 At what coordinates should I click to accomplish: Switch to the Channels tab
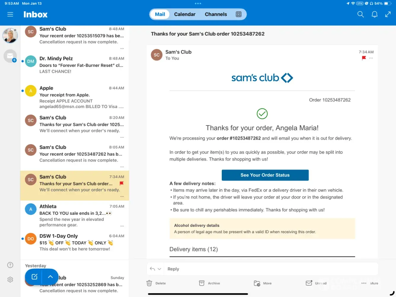click(x=216, y=14)
